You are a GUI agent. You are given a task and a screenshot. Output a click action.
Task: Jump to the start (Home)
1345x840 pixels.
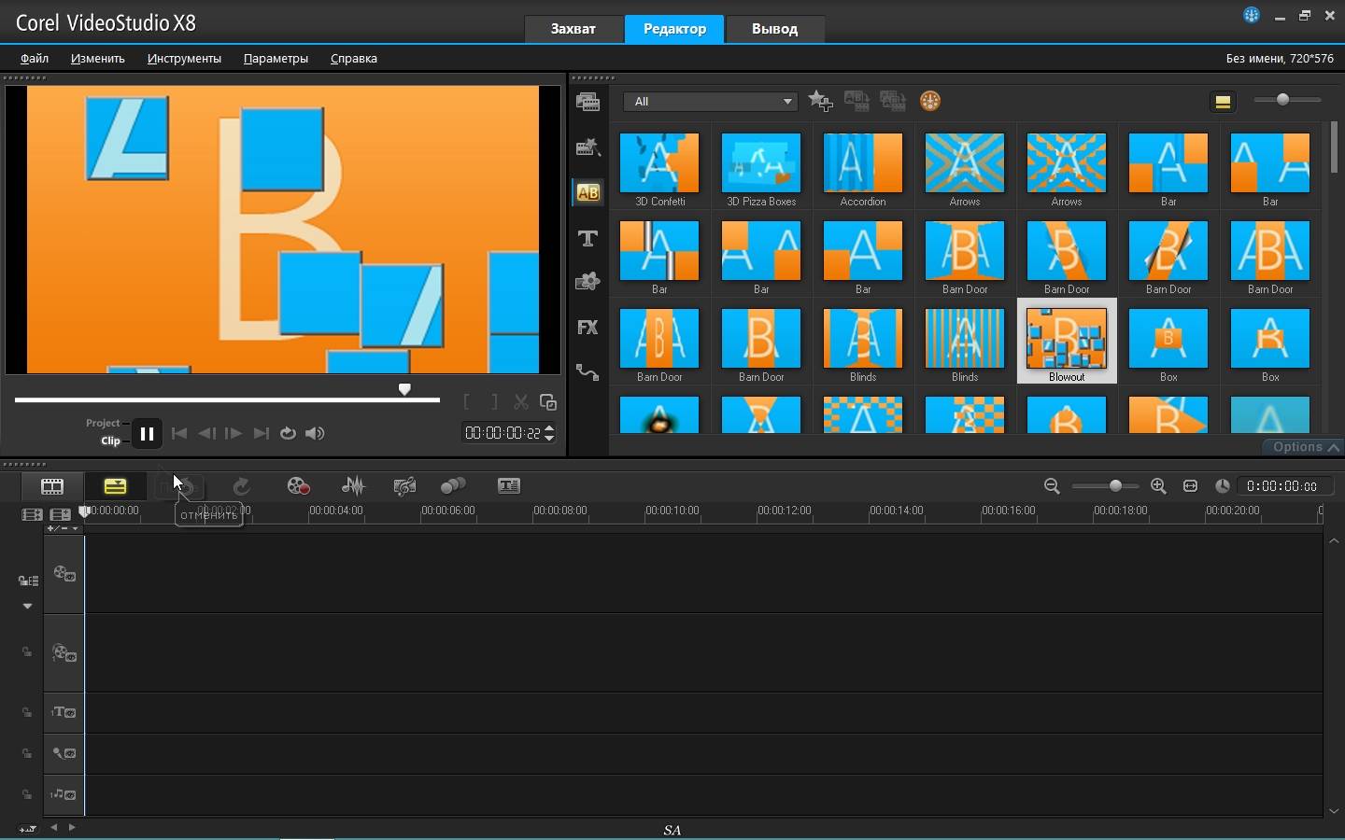(x=179, y=433)
